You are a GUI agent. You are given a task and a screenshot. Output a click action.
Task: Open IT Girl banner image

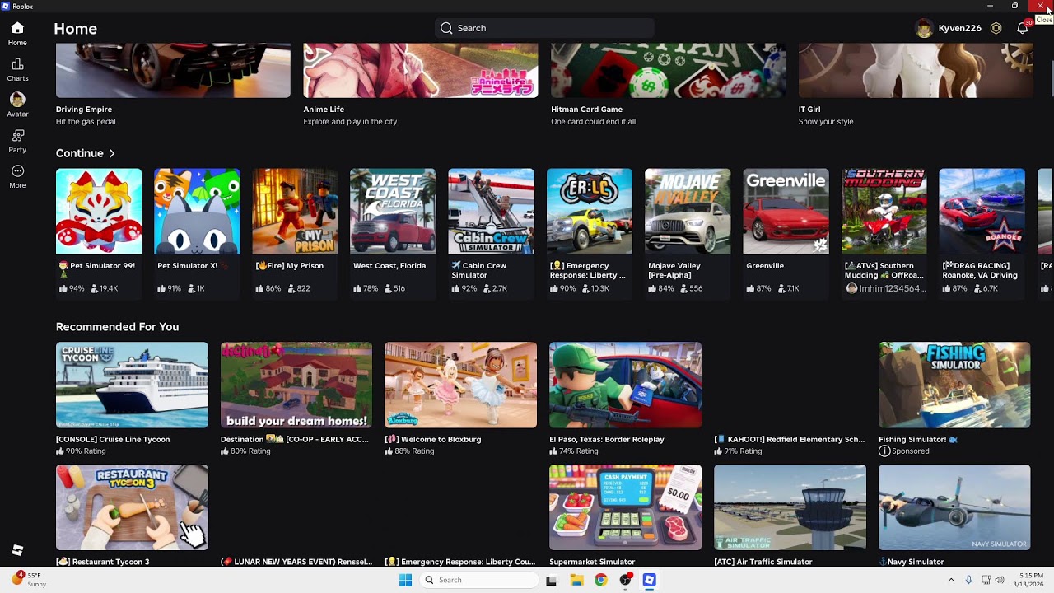click(x=915, y=70)
